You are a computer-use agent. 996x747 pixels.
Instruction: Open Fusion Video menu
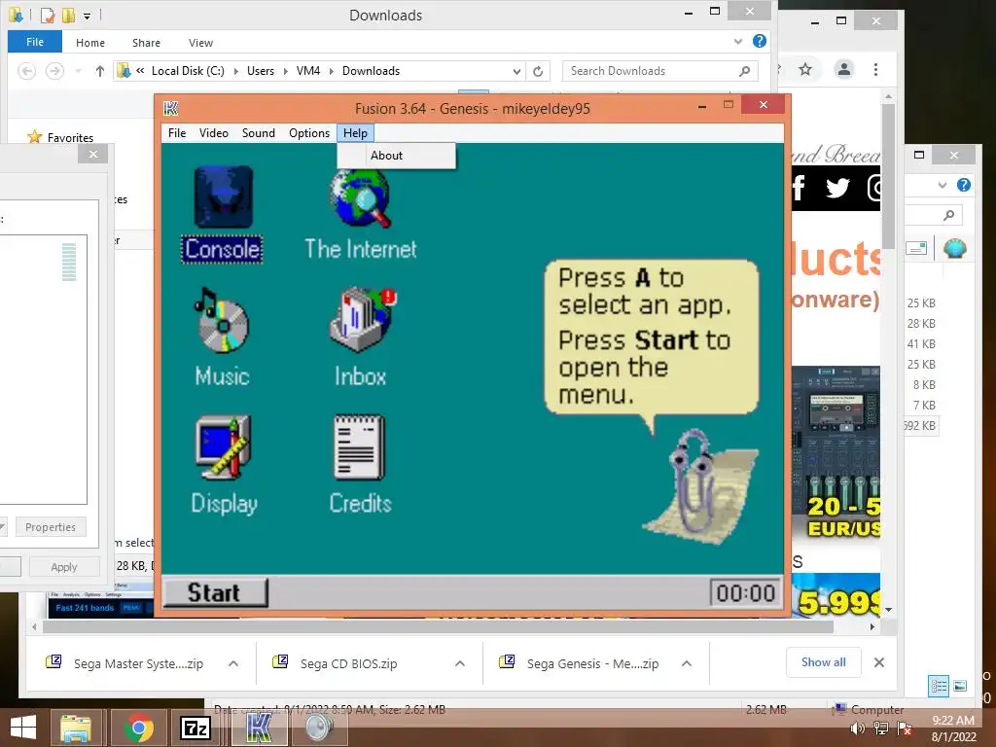[213, 133]
